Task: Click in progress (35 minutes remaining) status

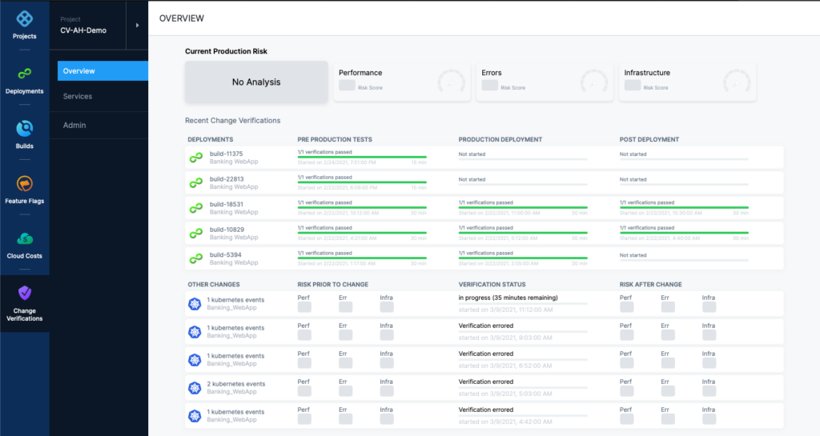Action: (508, 298)
